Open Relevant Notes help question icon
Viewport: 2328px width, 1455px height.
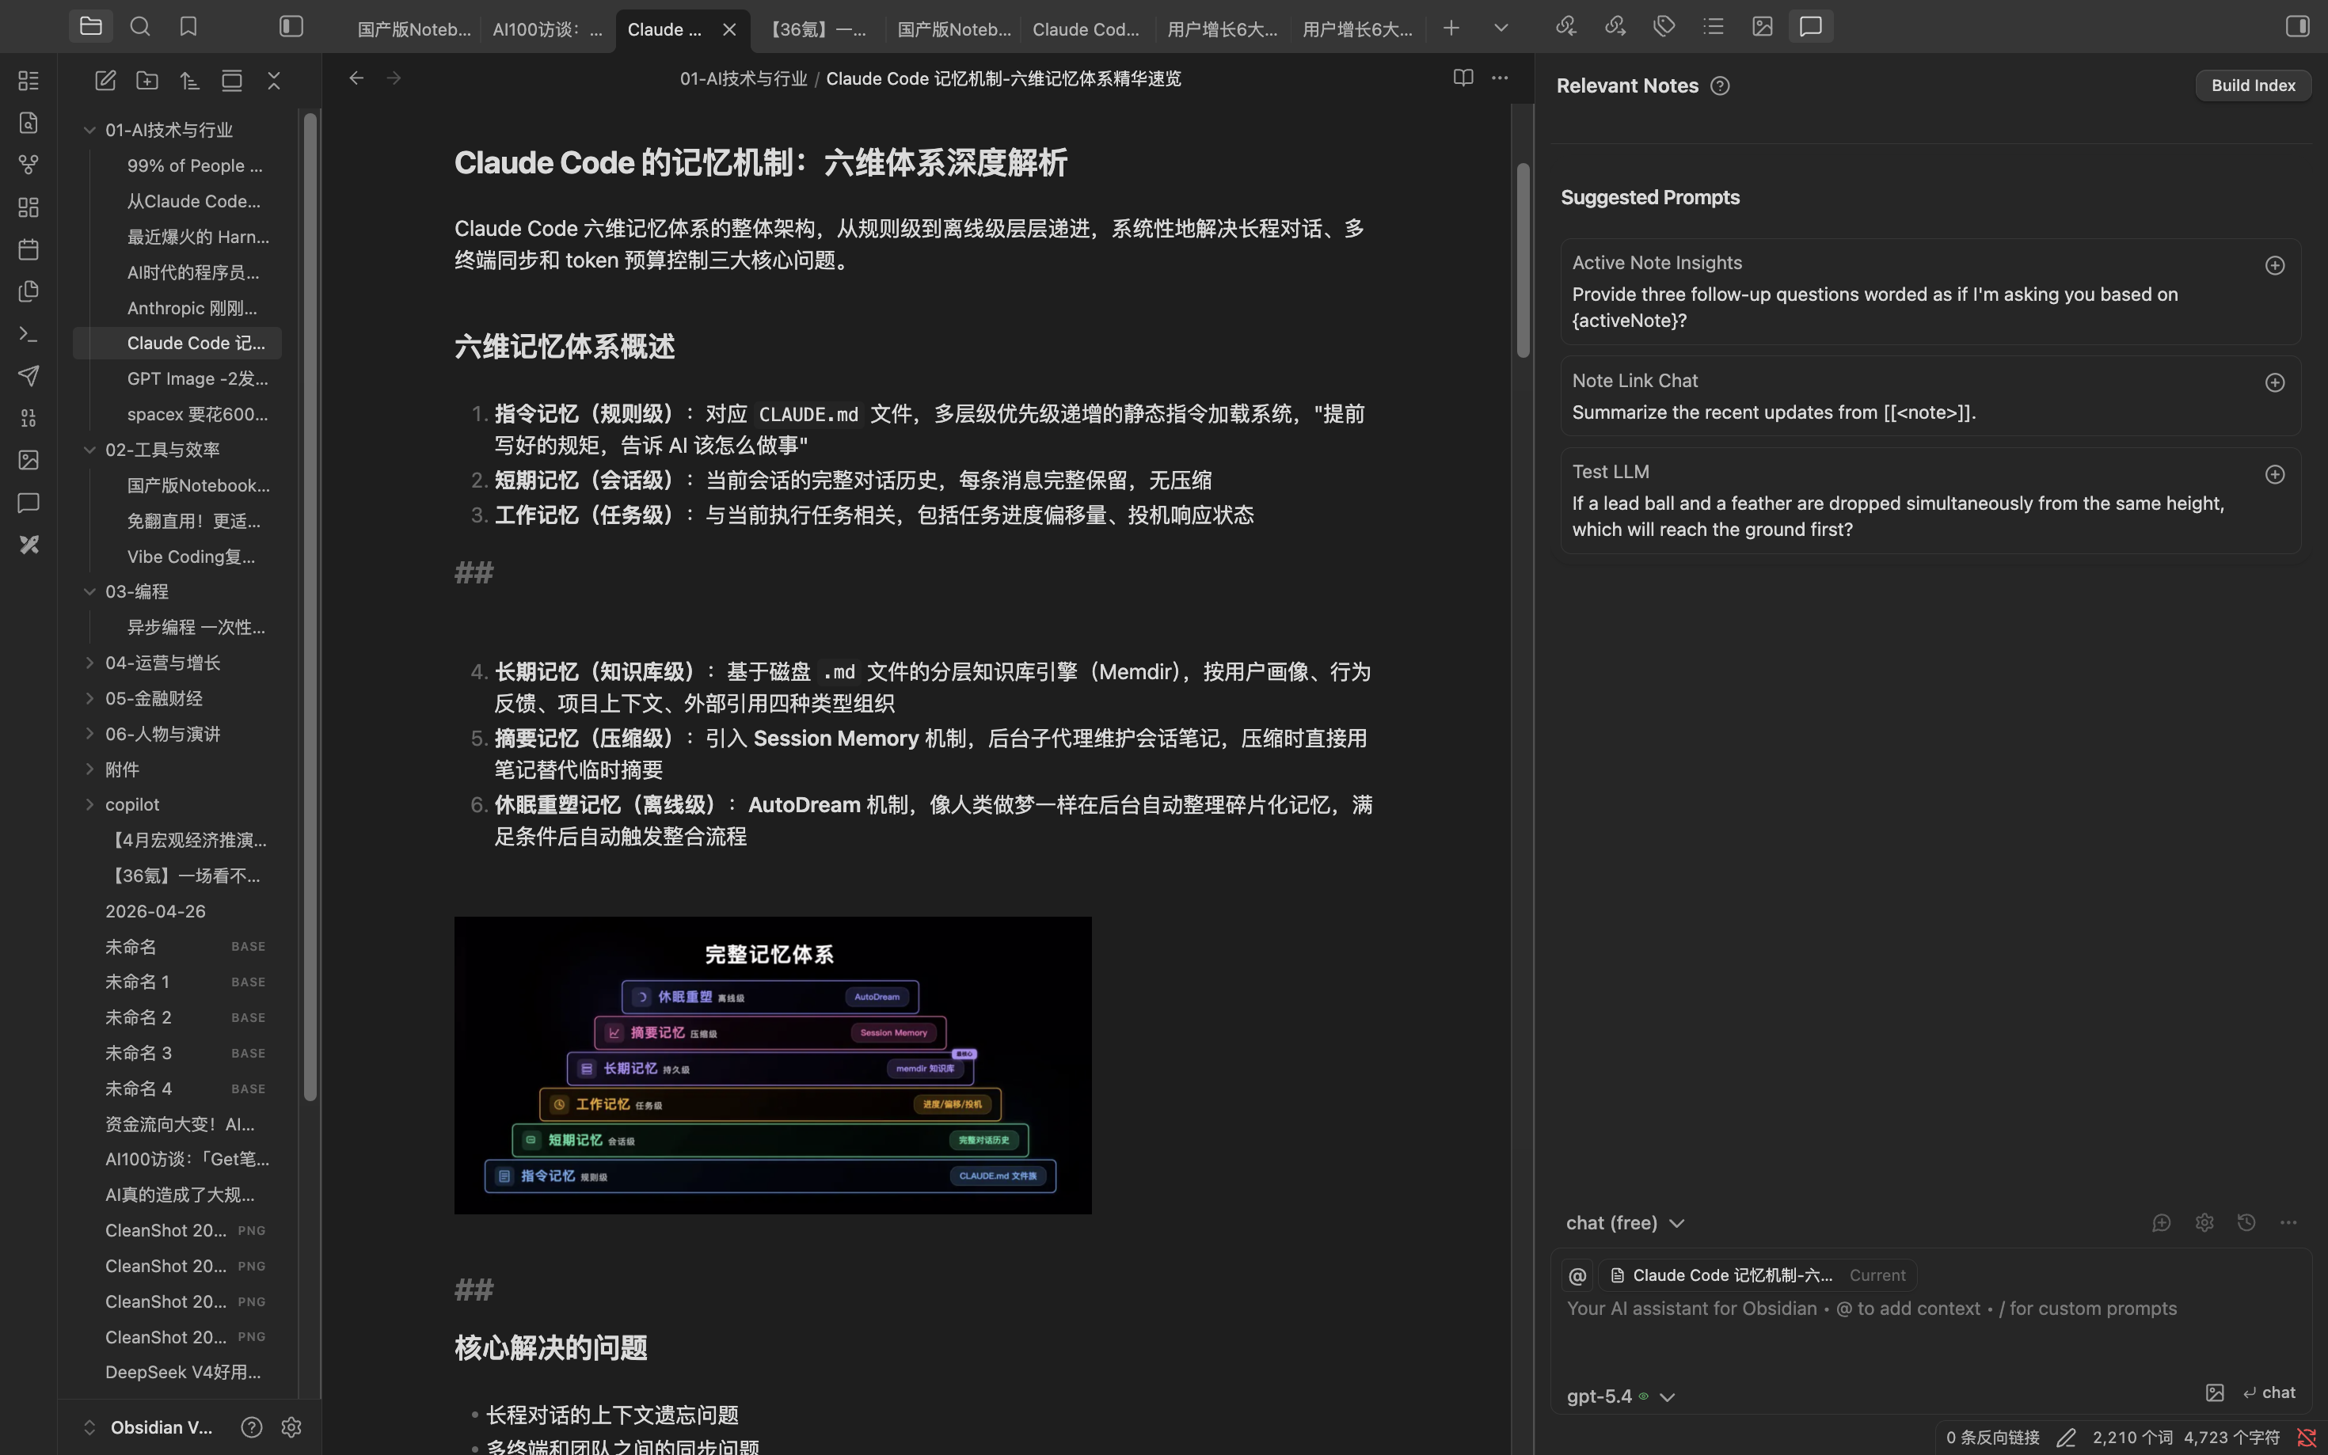click(1720, 86)
